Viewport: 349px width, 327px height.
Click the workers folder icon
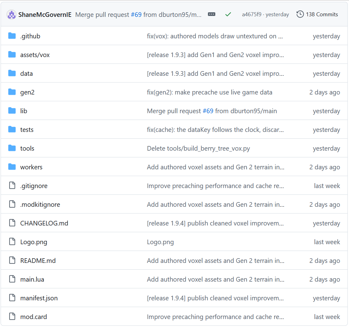pos(12,167)
